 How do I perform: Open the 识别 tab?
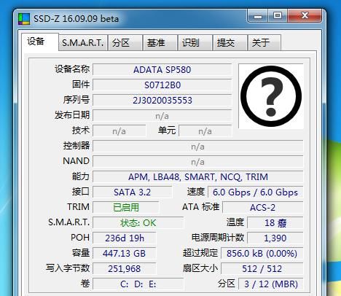pos(195,43)
